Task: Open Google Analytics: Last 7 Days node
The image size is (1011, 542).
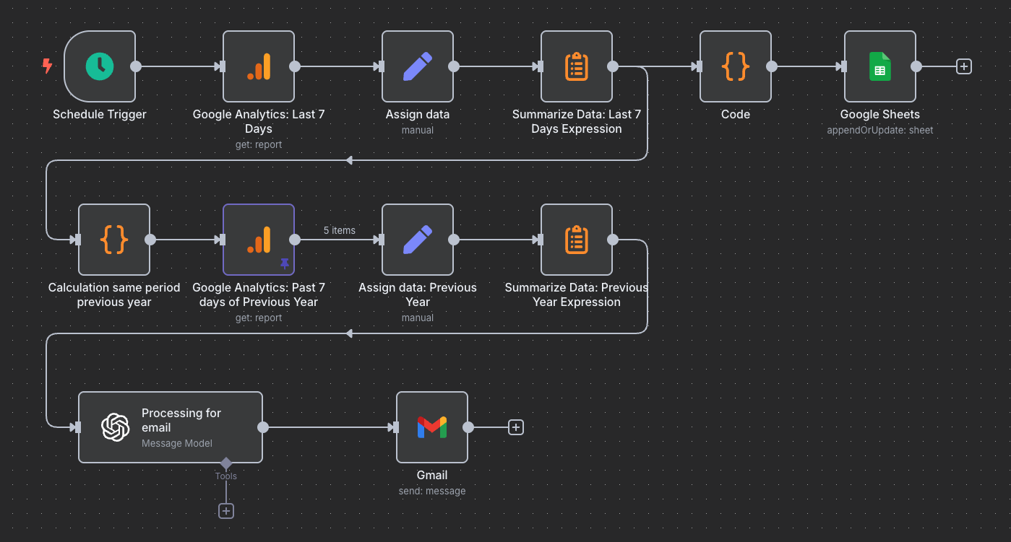Action: tap(259, 66)
